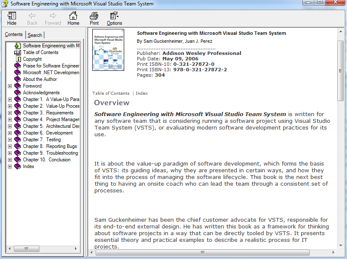This screenshot has width=347, height=259.
Task: Expand Chapter 1. A Value-Up Para entry
Action: 10,99
